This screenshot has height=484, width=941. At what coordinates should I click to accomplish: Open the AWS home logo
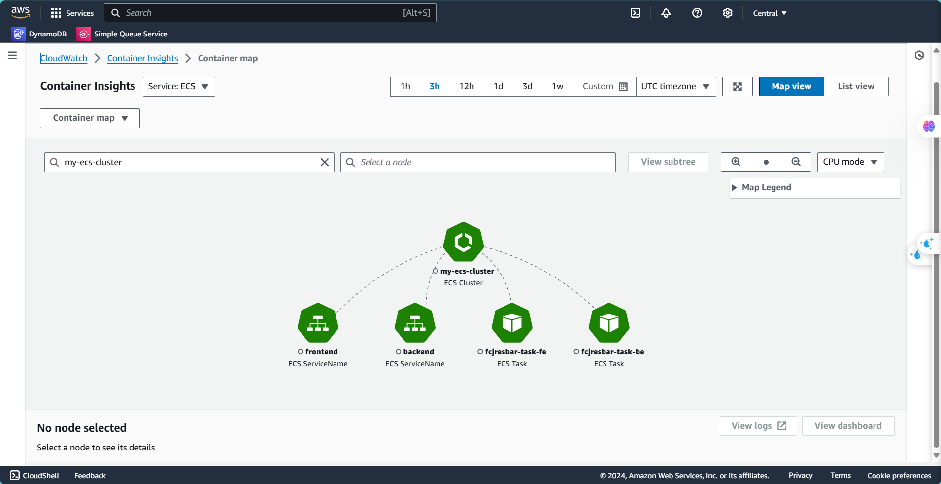coord(21,13)
